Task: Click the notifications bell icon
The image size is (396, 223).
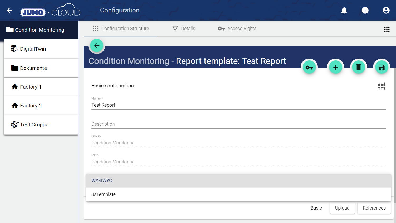Action: coord(344,10)
